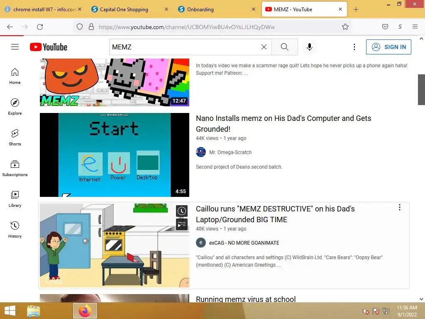This screenshot has width=425, height=319.
Task: Click scrollbar down arrow
Action: (421, 299)
